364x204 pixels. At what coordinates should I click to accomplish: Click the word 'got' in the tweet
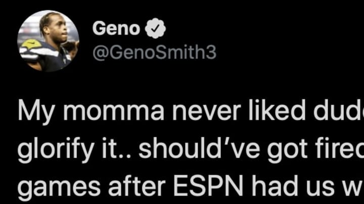click(285, 150)
